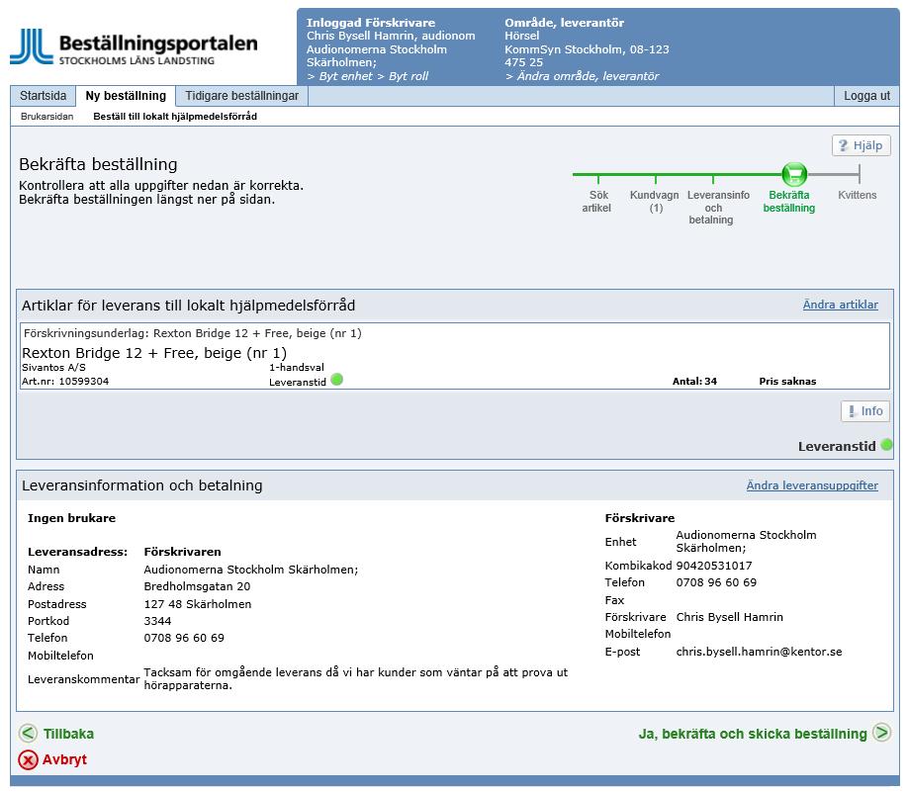Click Ändra leveransuppgifter link
Viewport: 908px width, 793px height.
(x=812, y=485)
